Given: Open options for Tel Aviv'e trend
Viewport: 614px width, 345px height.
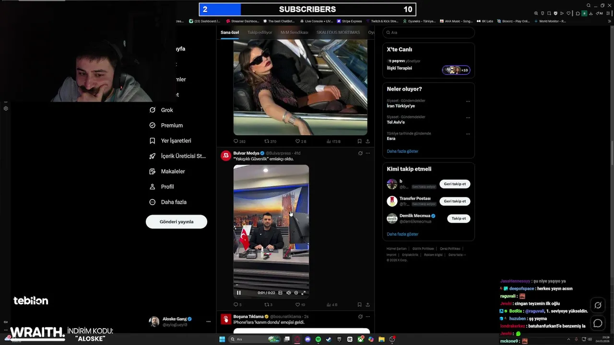Looking at the screenshot, I should [468, 118].
